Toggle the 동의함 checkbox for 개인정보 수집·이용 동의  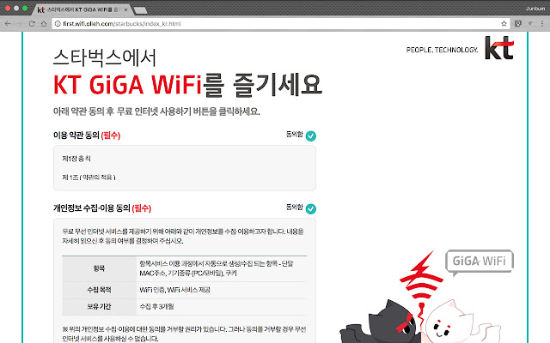(x=310, y=209)
